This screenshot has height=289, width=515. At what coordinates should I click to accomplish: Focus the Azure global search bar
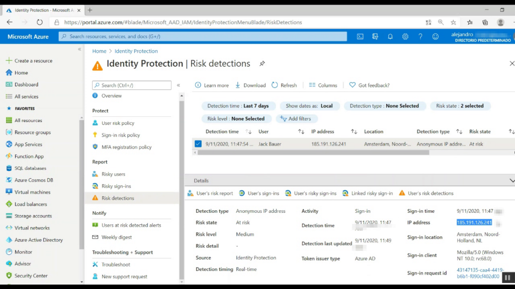(203, 36)
